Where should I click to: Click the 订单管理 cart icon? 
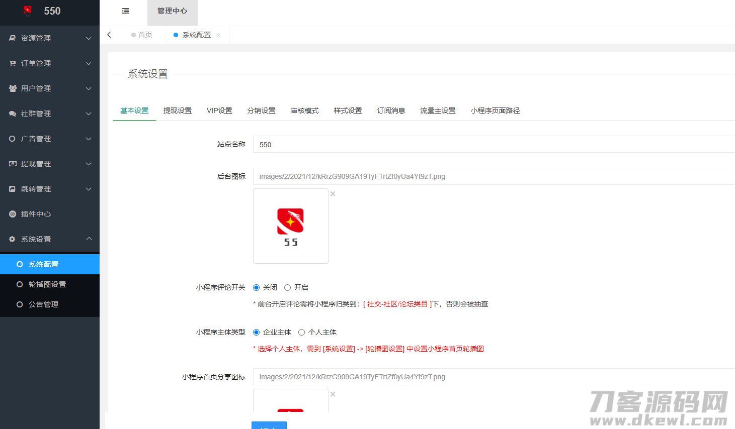13,63
